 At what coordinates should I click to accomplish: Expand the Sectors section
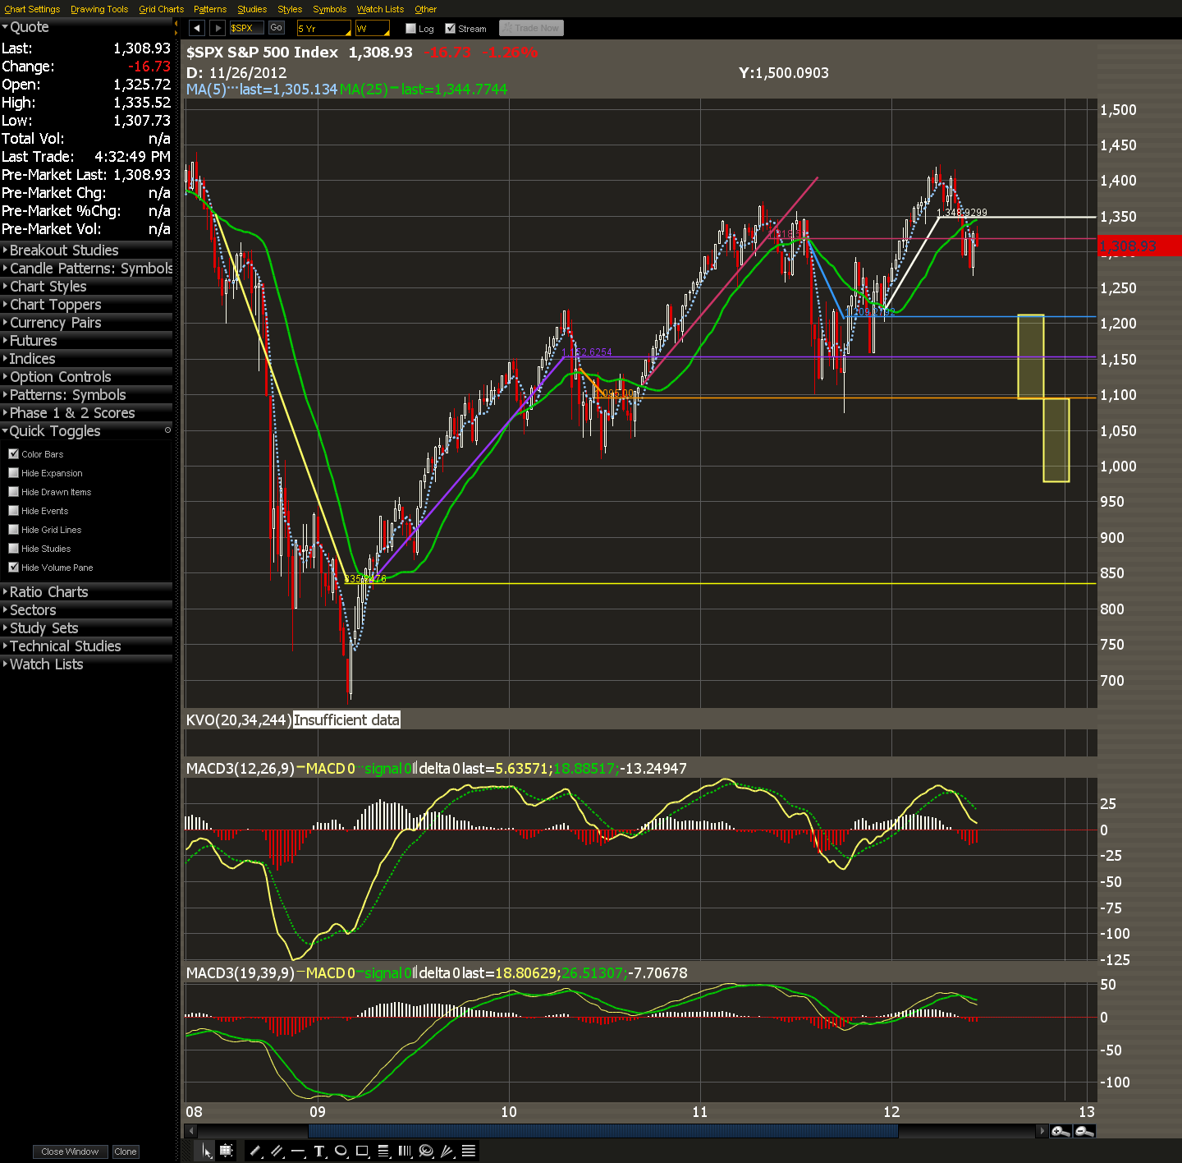86,610
